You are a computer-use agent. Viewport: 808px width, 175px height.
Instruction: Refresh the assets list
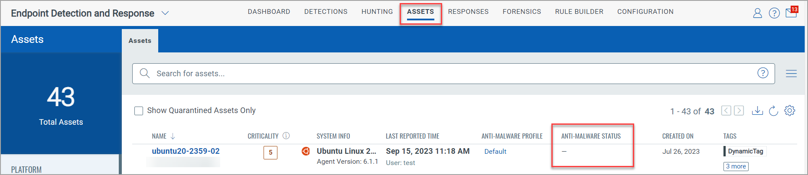(x=774, y=111)
